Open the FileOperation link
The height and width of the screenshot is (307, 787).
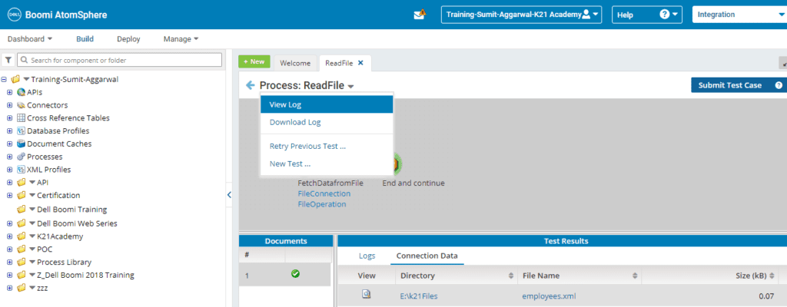[x=322, y=204]
